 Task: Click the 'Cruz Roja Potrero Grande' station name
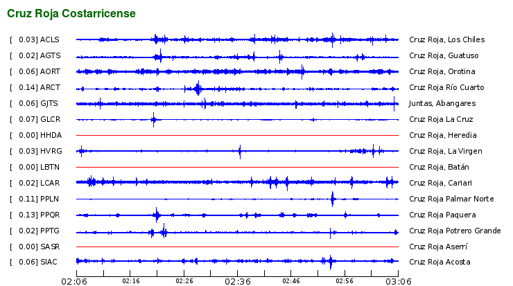(455, 231)
